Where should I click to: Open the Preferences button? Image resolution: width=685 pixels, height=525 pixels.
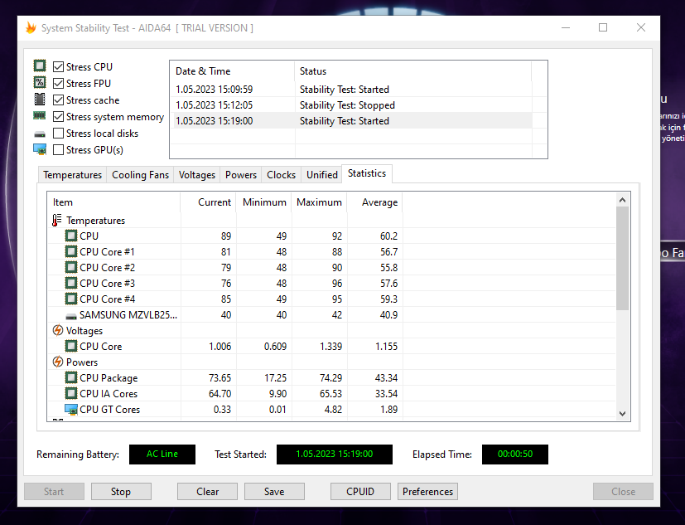pos(427,491)
